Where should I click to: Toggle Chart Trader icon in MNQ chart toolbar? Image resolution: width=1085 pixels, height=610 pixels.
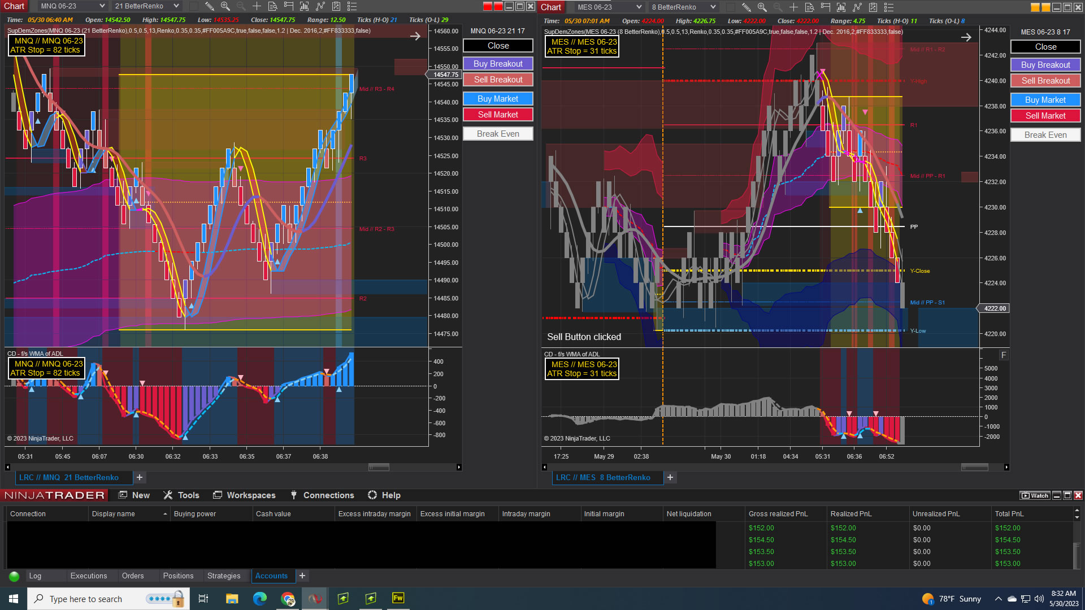(x=288, y=6)
